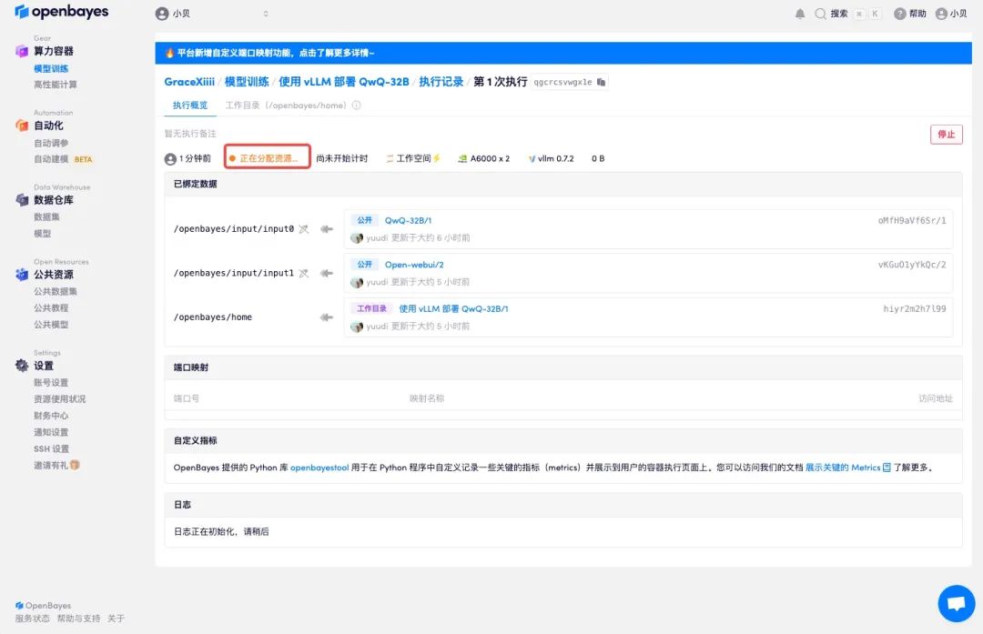Screen dimensions: 983x634
Task: Click the yuudi avatar under QwQ-32B/1
Action: point(357,238)
